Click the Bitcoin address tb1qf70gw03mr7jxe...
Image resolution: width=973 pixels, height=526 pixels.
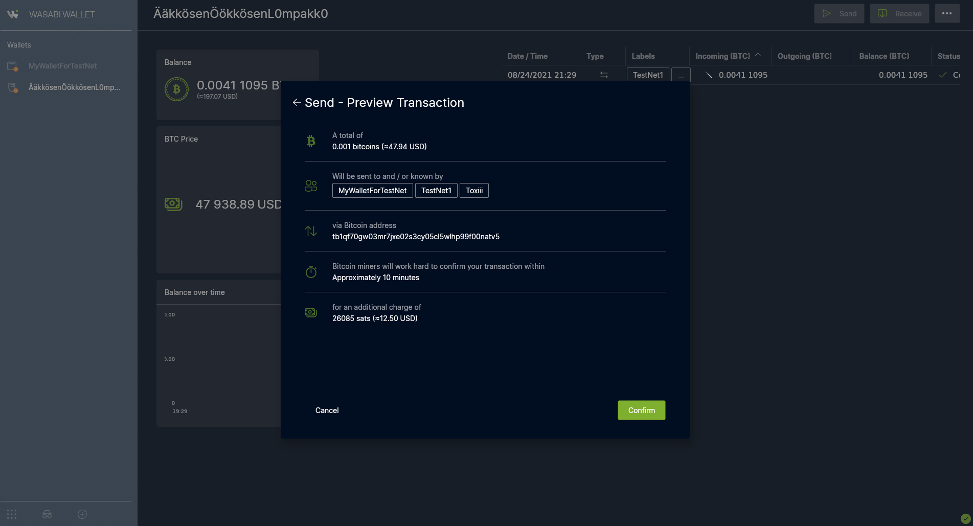[416, 237]
